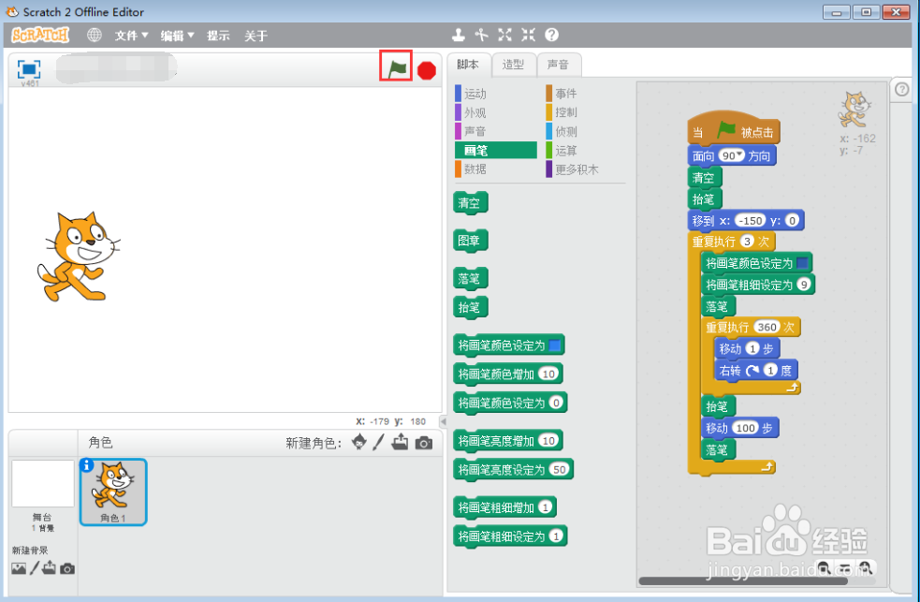Screen dimensions: 920x602
Task: Click the 当绿旗被点击 hat block
Action: point(733,130)
